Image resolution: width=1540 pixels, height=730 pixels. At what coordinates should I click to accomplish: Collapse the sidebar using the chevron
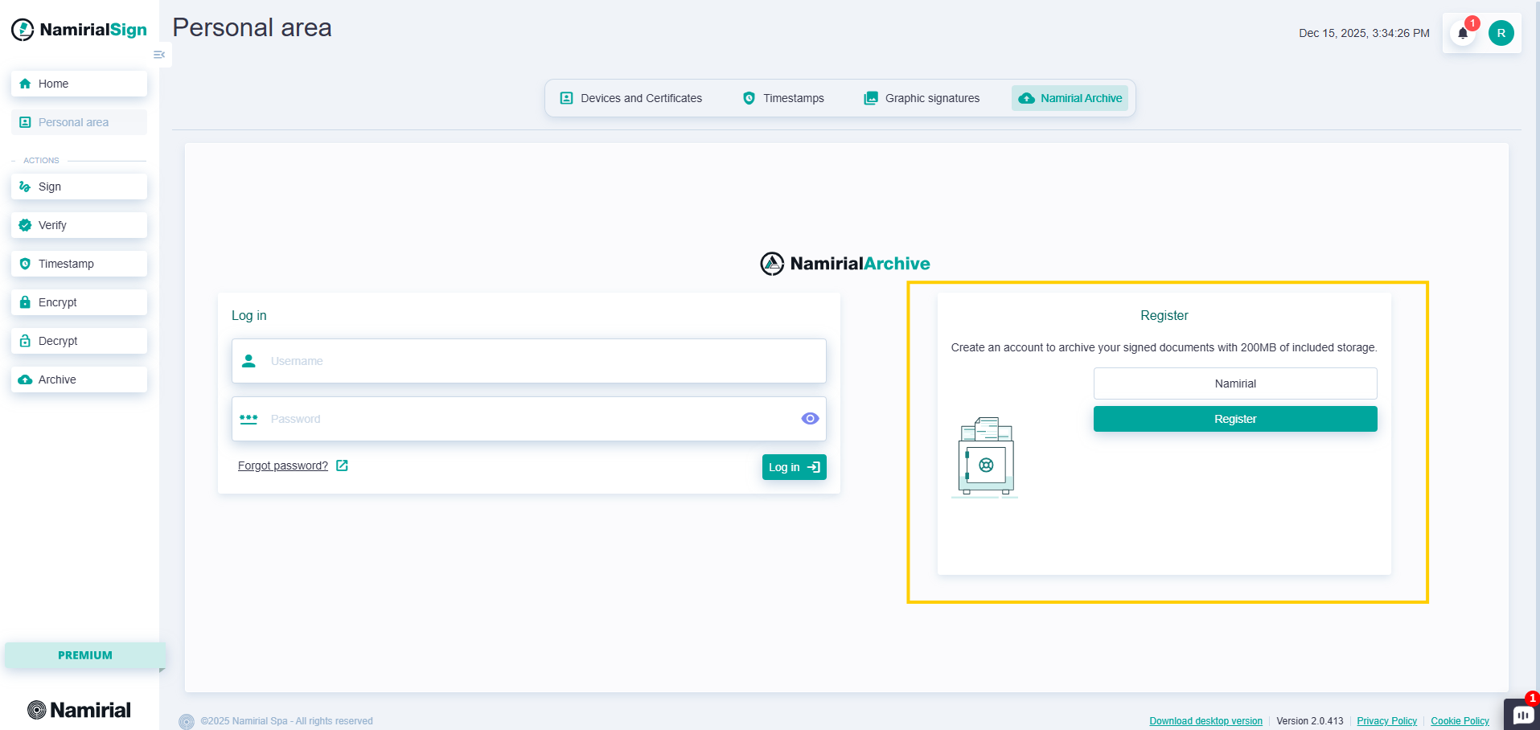point(158,54)
